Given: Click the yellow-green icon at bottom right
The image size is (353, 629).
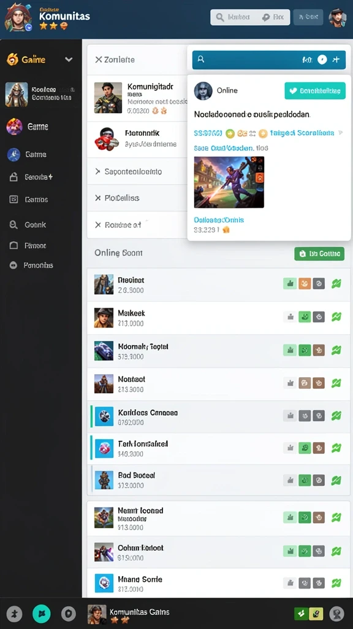Looking at the screenshot, I should (x=316, y=613).
